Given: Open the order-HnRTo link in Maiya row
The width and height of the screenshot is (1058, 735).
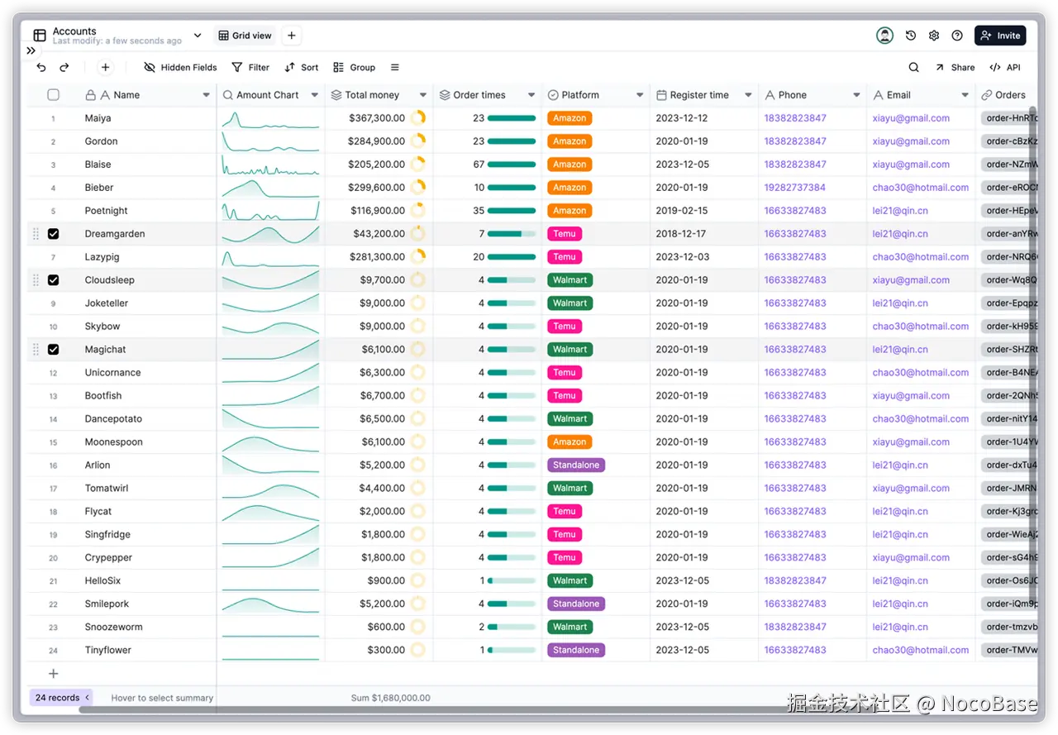Looking at the screenshot, I should point(1009,118).
